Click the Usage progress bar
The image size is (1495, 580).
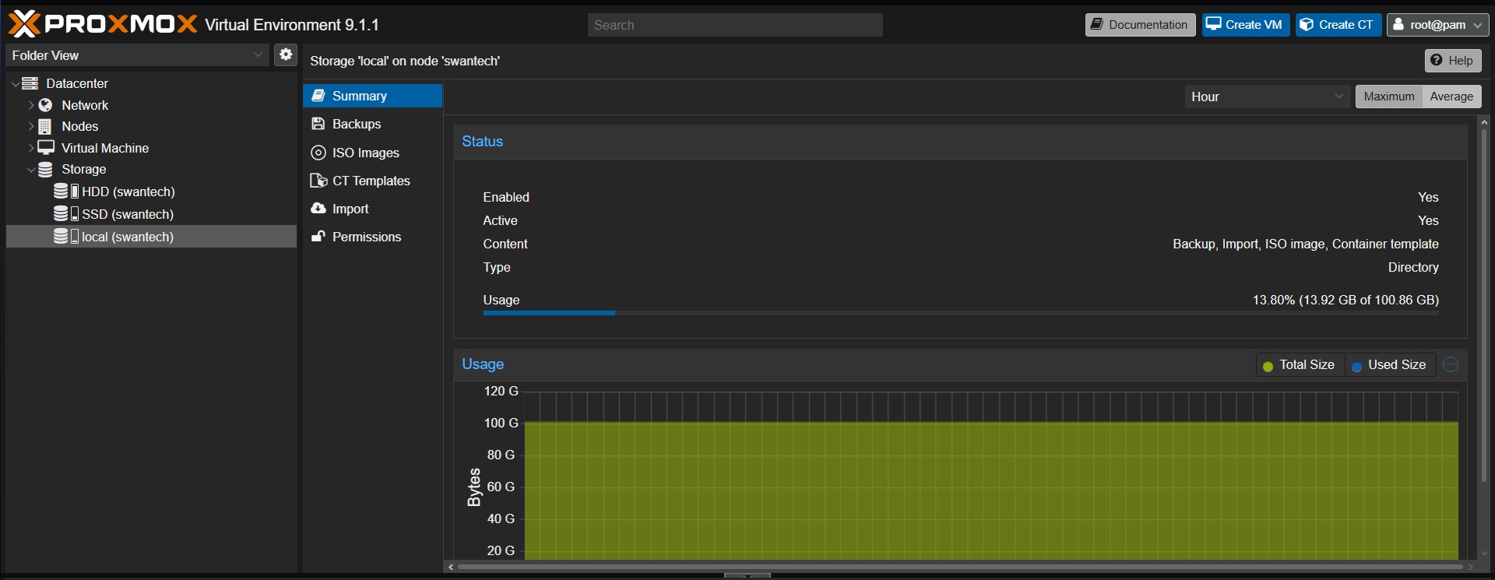click(961, 313)
